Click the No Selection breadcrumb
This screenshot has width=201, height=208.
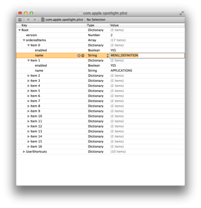pos(96,19)
